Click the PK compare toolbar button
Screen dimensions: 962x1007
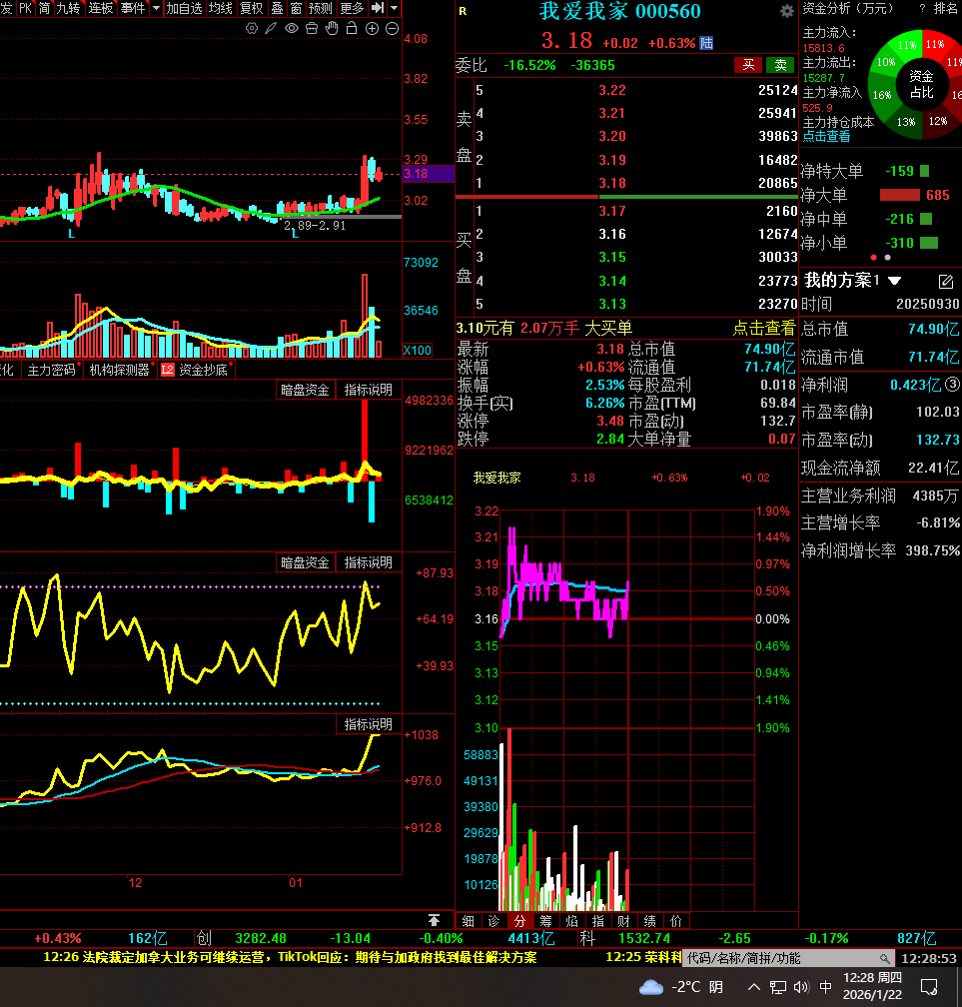click(x=25, y=8)
